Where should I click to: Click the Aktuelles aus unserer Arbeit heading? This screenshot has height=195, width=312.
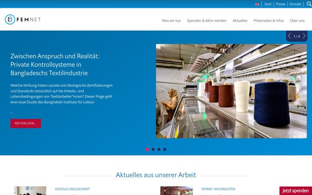pos(156,175)
